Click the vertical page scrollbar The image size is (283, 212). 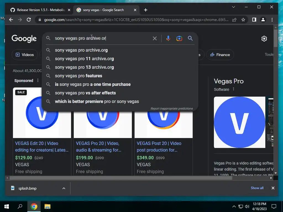point(276,38)
